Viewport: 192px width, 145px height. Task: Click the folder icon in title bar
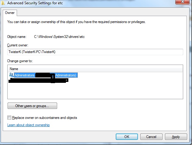(3, 3)
